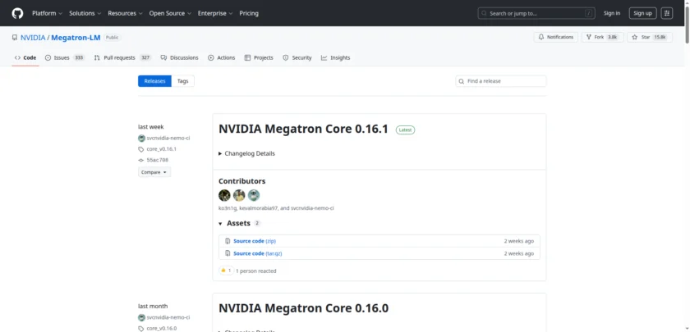Click the 'last week' release date text

pyautogui.click(x=151, y=127)
